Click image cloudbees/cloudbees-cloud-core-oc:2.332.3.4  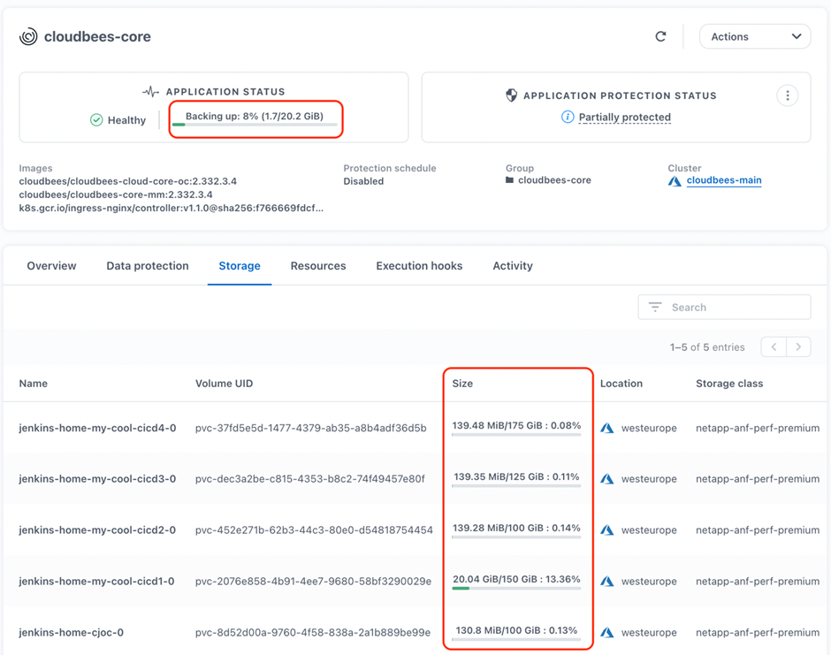point(127,181)
